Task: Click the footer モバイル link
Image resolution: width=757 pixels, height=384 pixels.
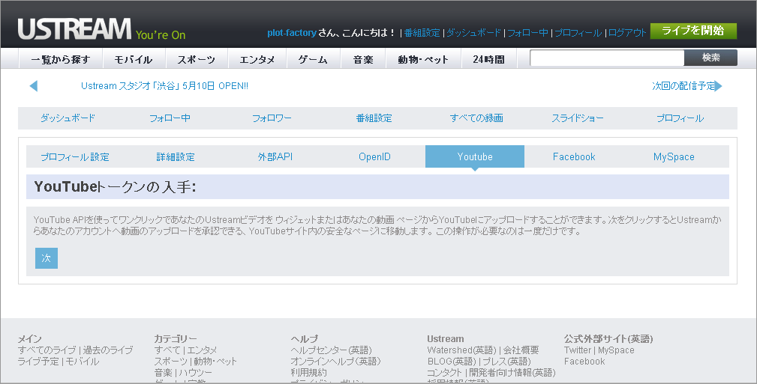Action: 82,362
